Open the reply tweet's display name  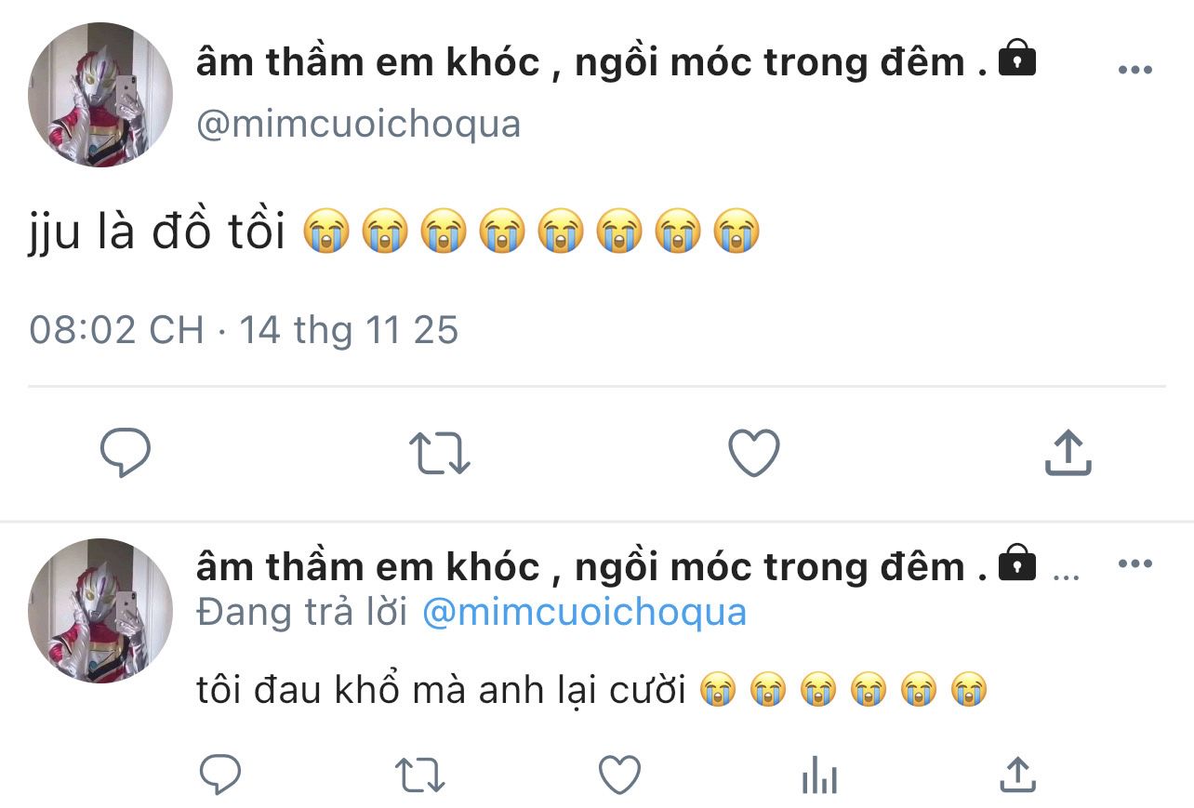591,566
